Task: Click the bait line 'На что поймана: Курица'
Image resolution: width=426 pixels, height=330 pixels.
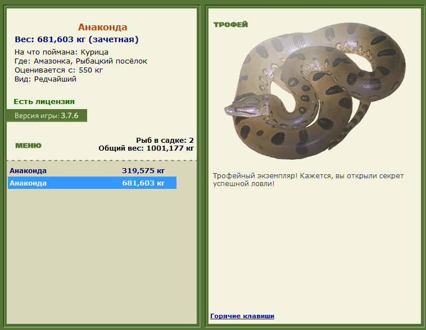Action: [x=61, y=52]
